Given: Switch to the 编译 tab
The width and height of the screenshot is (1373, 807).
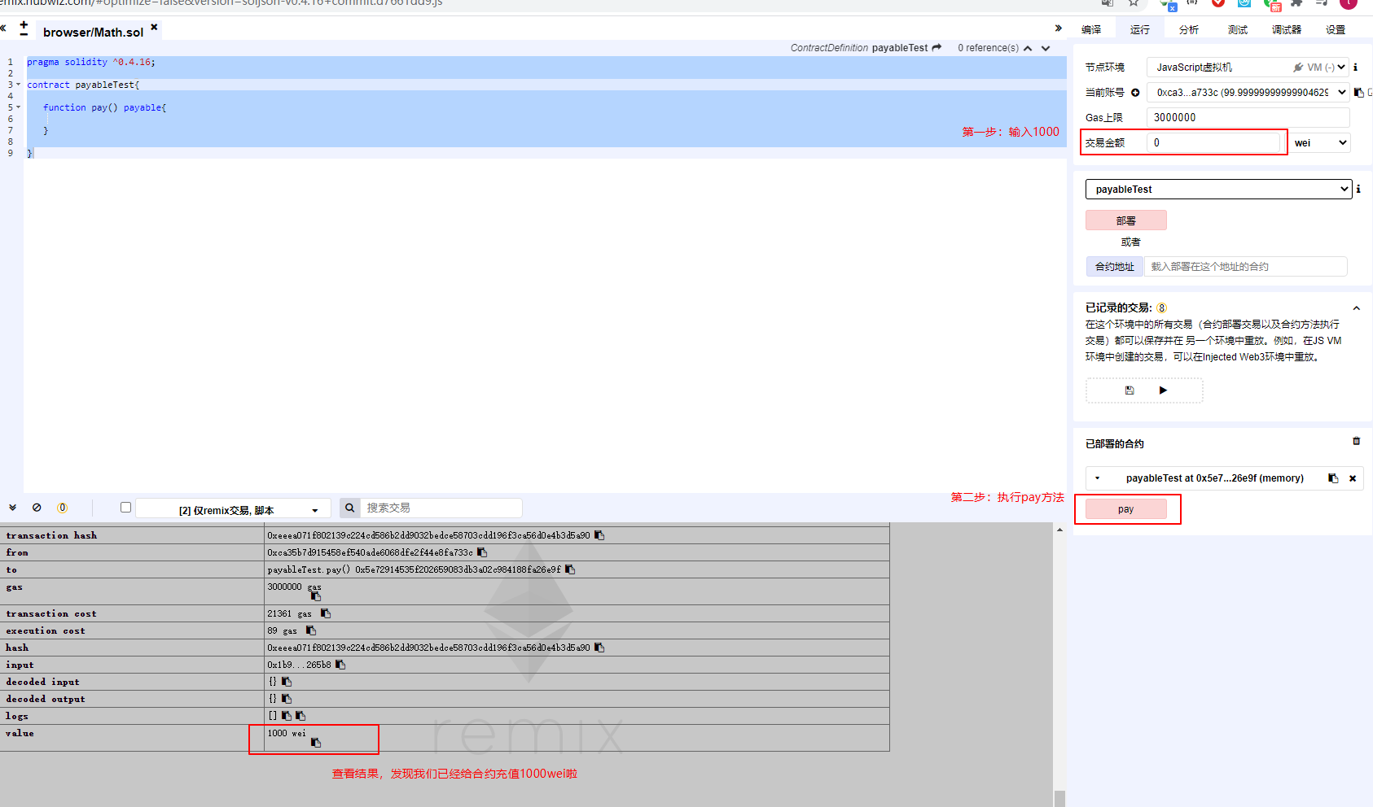Looking at the screenshot, I should [x=1091, y=30].
